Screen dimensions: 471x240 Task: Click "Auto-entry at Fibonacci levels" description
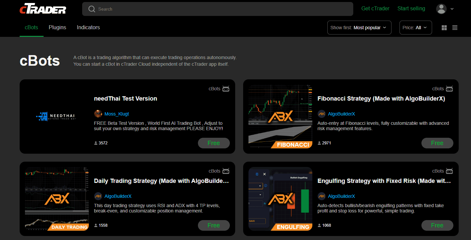(x=383, y=126)
